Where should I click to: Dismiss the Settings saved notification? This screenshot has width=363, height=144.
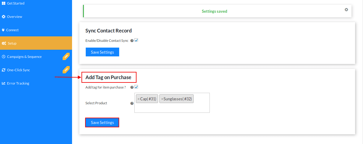pos(346,9)
